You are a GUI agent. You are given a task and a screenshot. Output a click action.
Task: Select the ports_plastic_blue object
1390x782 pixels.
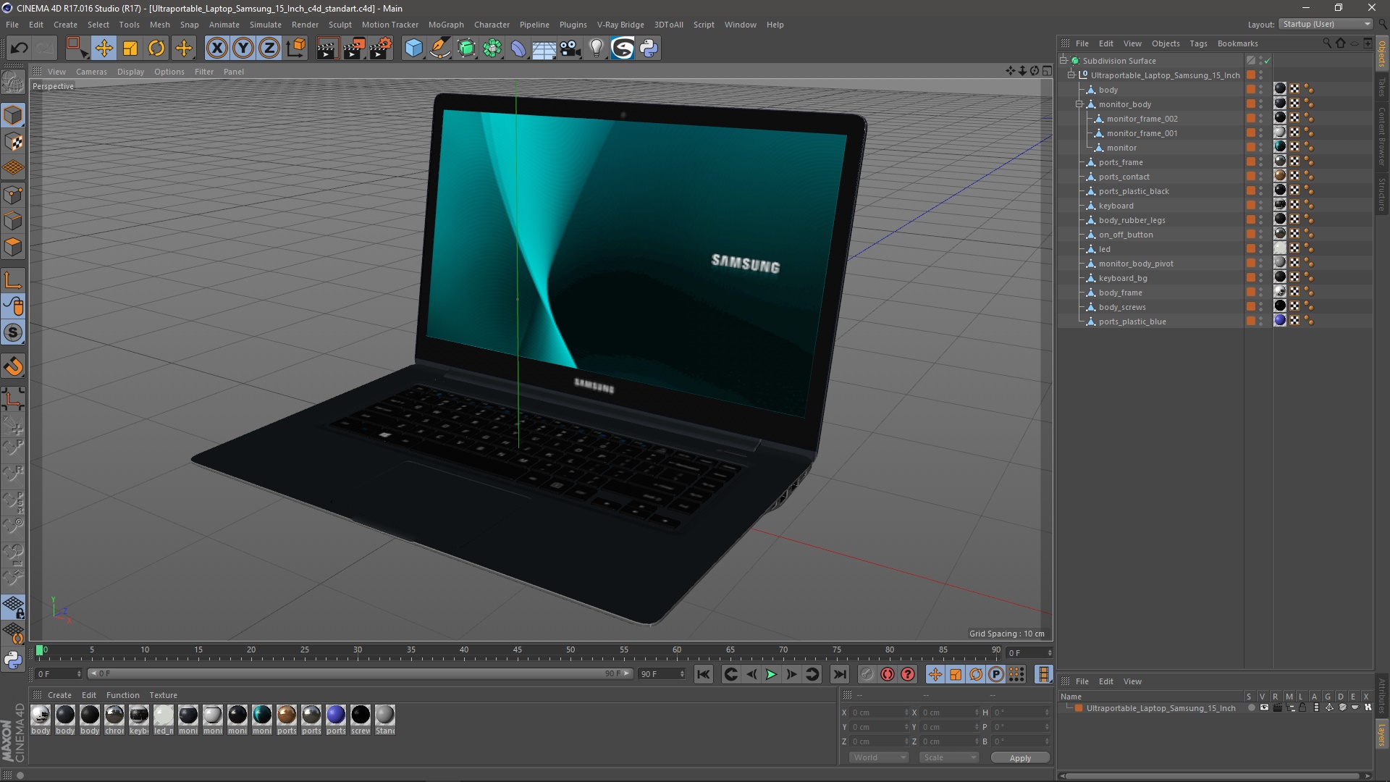click(x=1132, y=321)
